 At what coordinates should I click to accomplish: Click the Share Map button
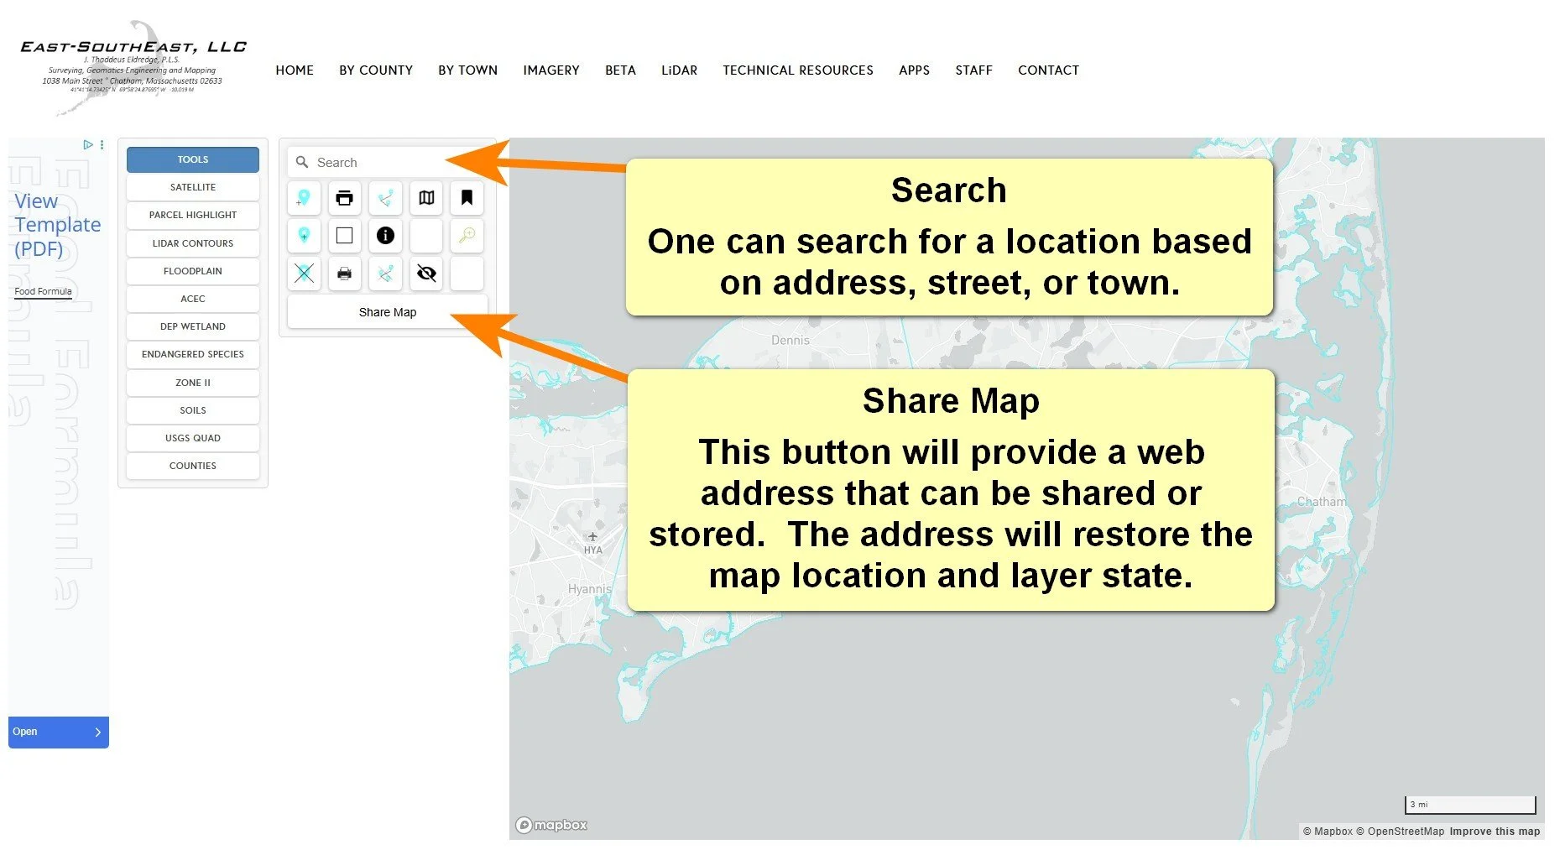387,311
